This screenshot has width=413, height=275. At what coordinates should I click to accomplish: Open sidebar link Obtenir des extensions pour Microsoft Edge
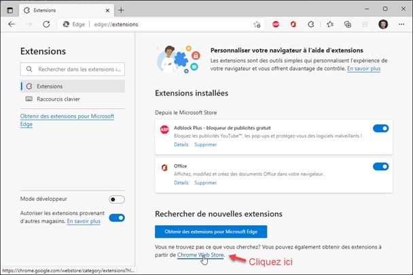67,120
